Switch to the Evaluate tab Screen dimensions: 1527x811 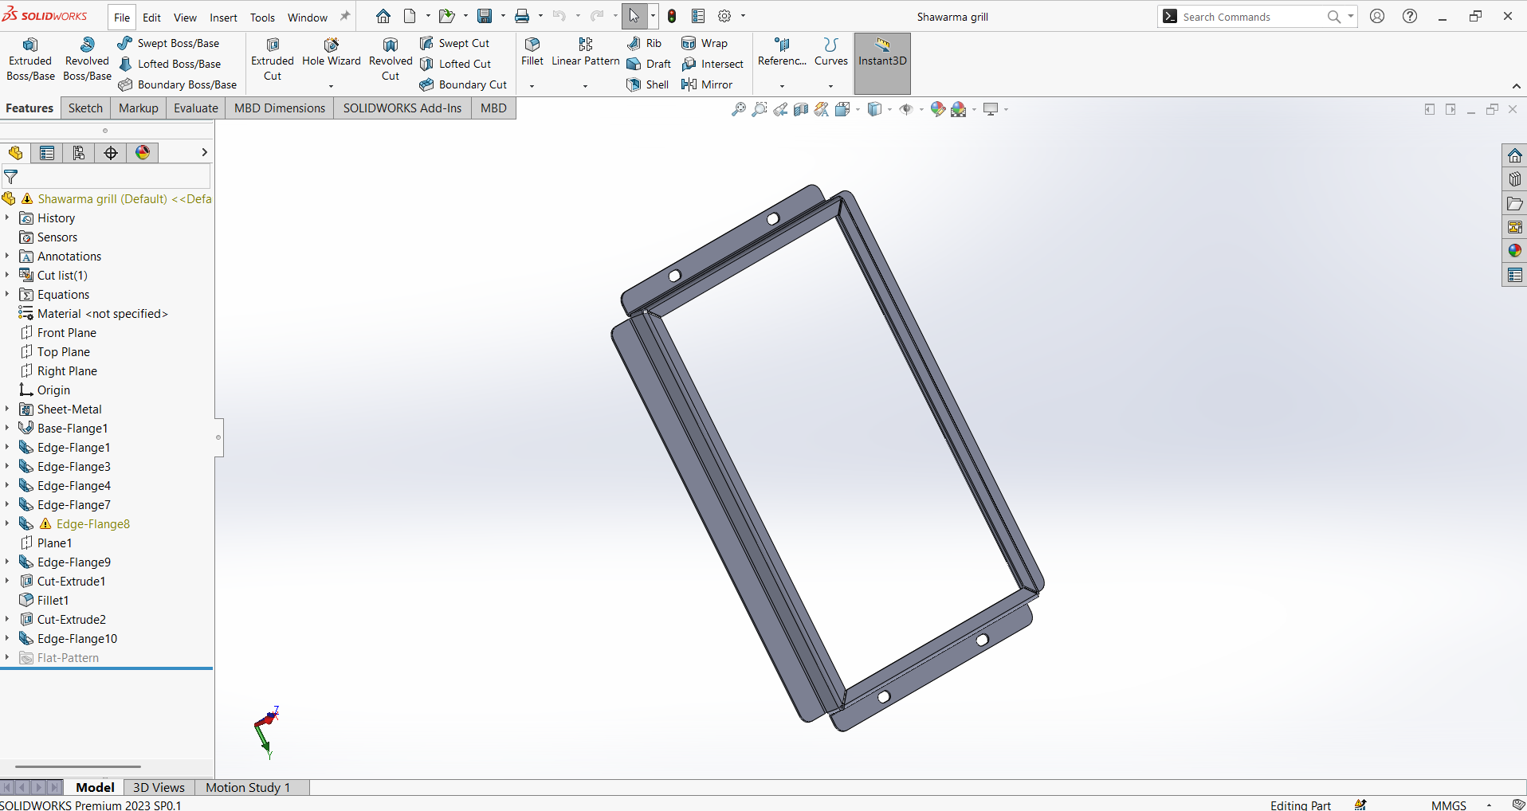[x=196, y=108]
